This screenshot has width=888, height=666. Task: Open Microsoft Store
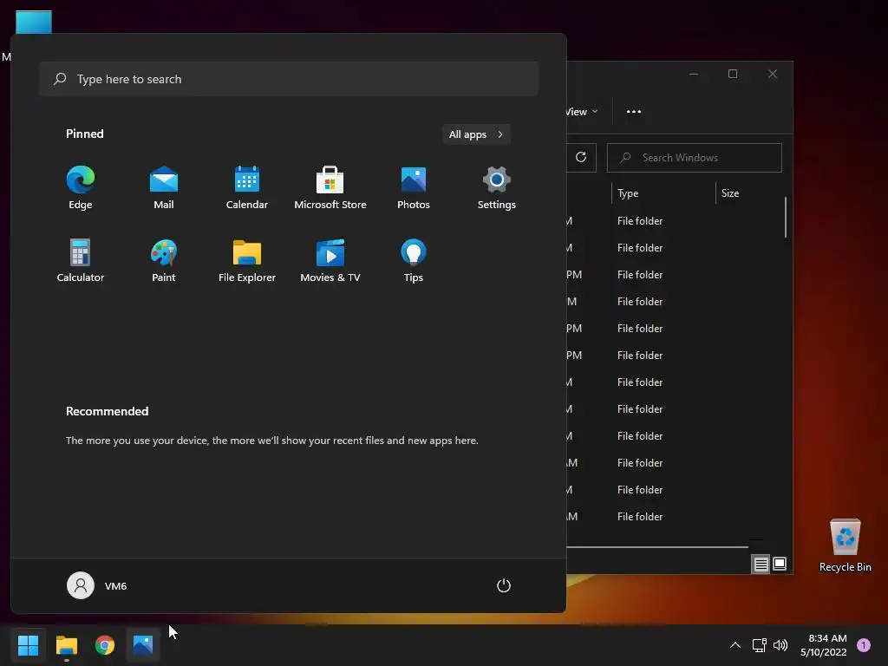click(330, 188)
